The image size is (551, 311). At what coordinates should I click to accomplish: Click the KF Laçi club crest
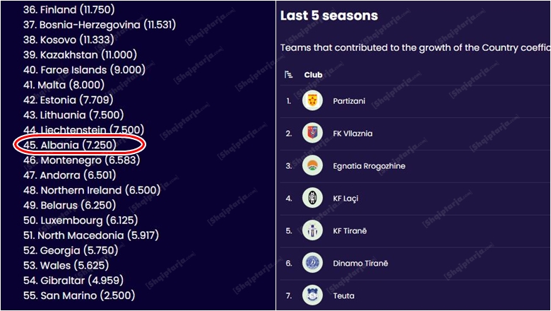click(312, 199)
